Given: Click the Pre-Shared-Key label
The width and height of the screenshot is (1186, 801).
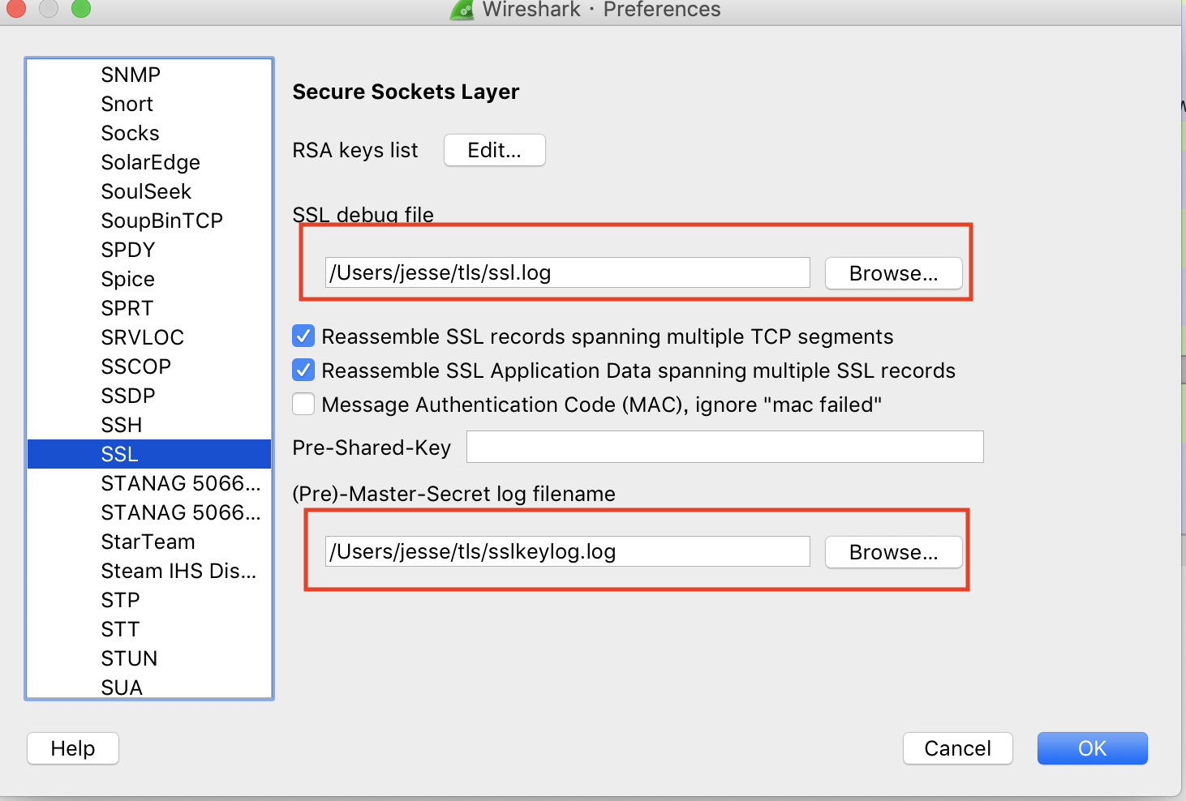Looking at the screenshot, I should pos(372,448).
